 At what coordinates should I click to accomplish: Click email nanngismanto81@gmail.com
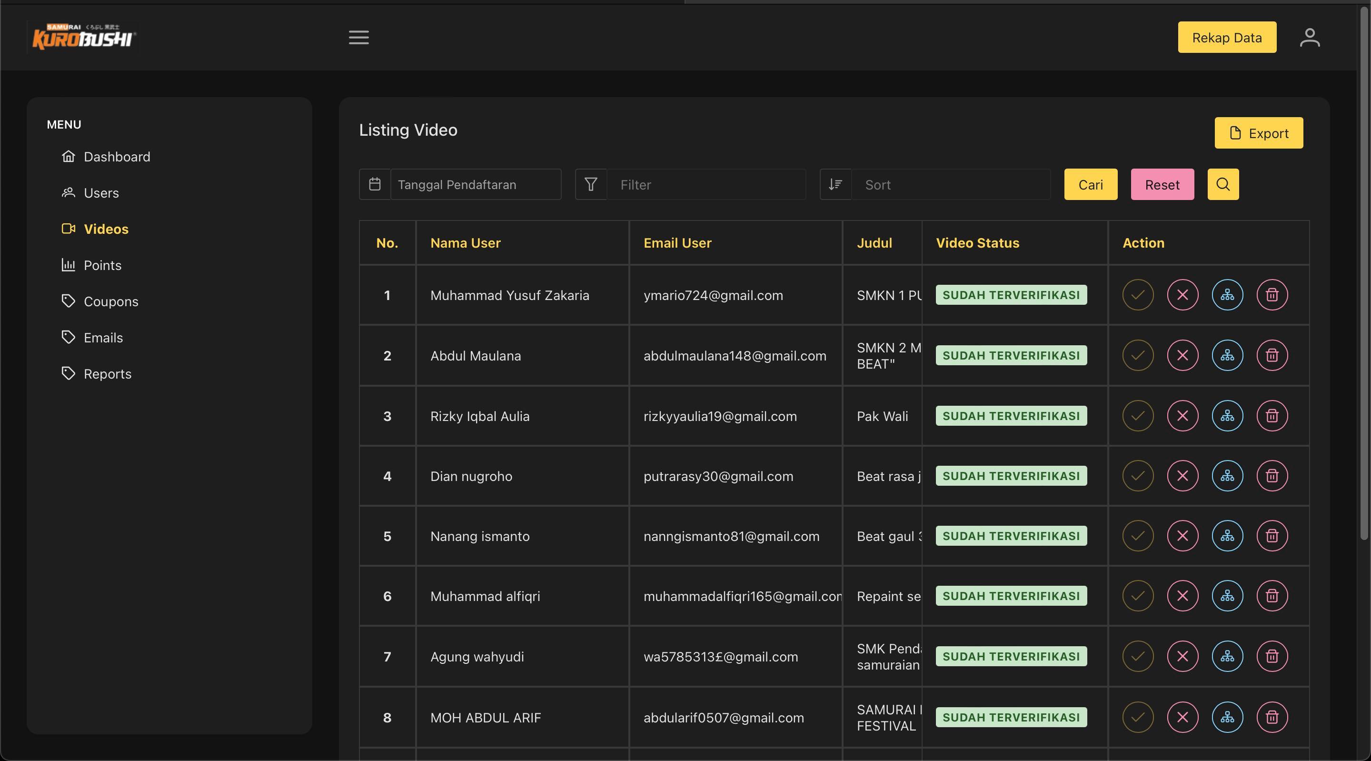(x=731, y=536)
